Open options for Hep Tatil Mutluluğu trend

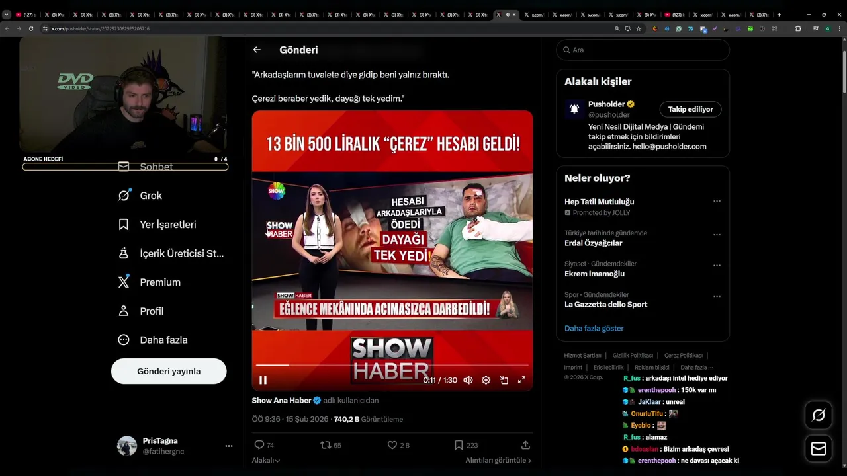(x=717, y=201)
